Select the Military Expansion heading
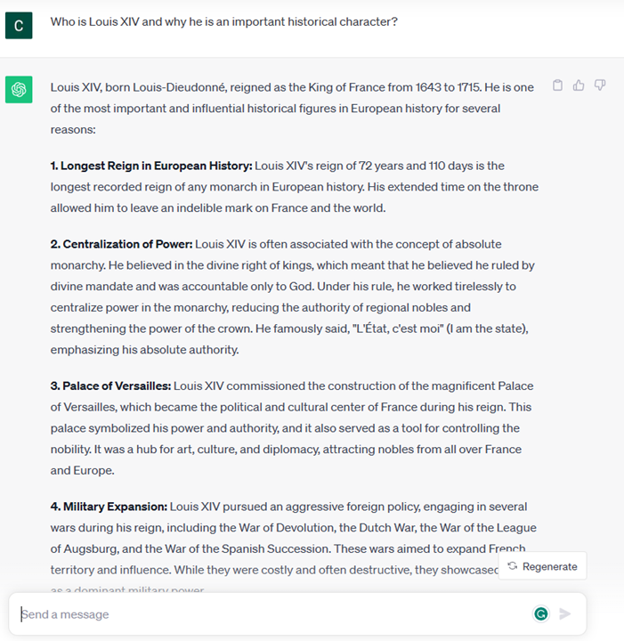624x641 pixels. coord(109,507)
